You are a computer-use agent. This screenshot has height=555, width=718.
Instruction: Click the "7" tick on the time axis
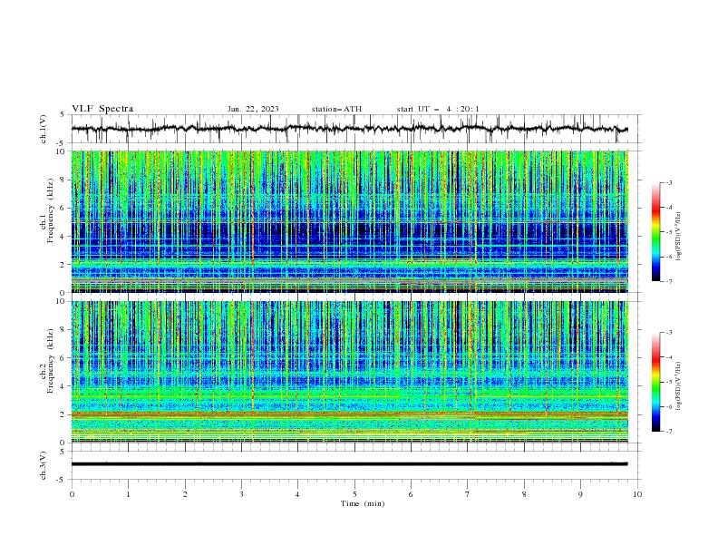[x=468, y=494]
